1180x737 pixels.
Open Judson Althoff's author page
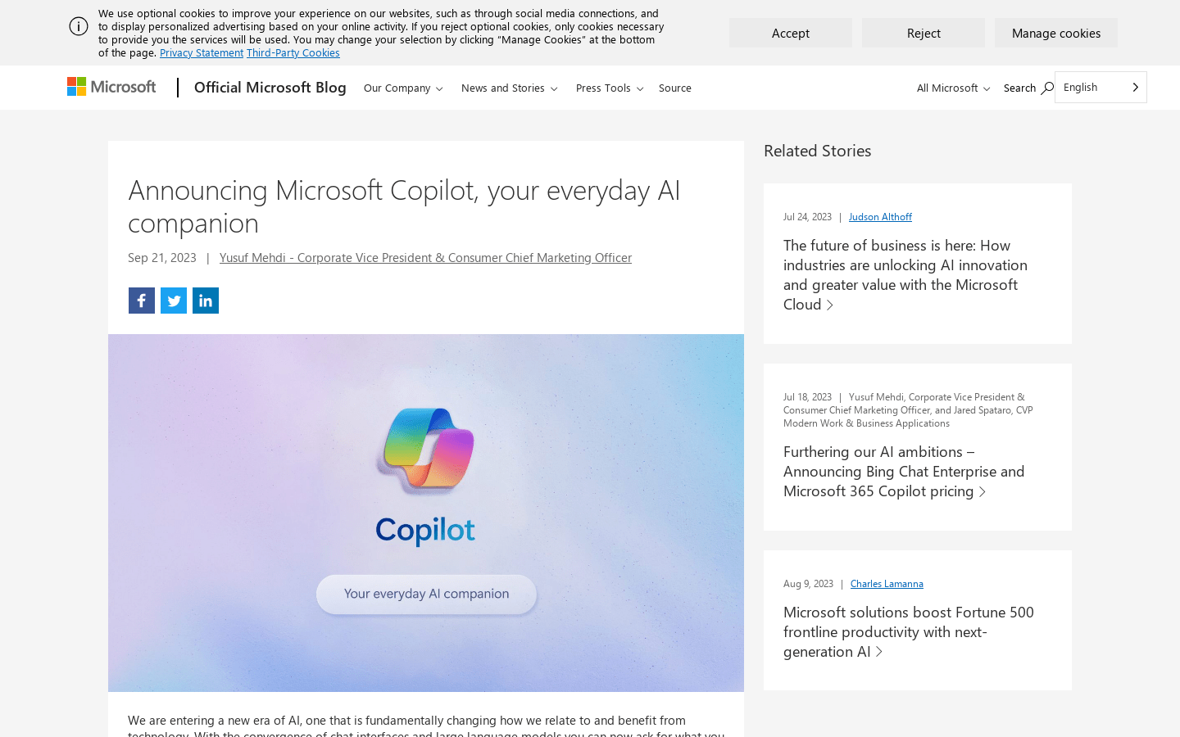(x=880, y=216)
